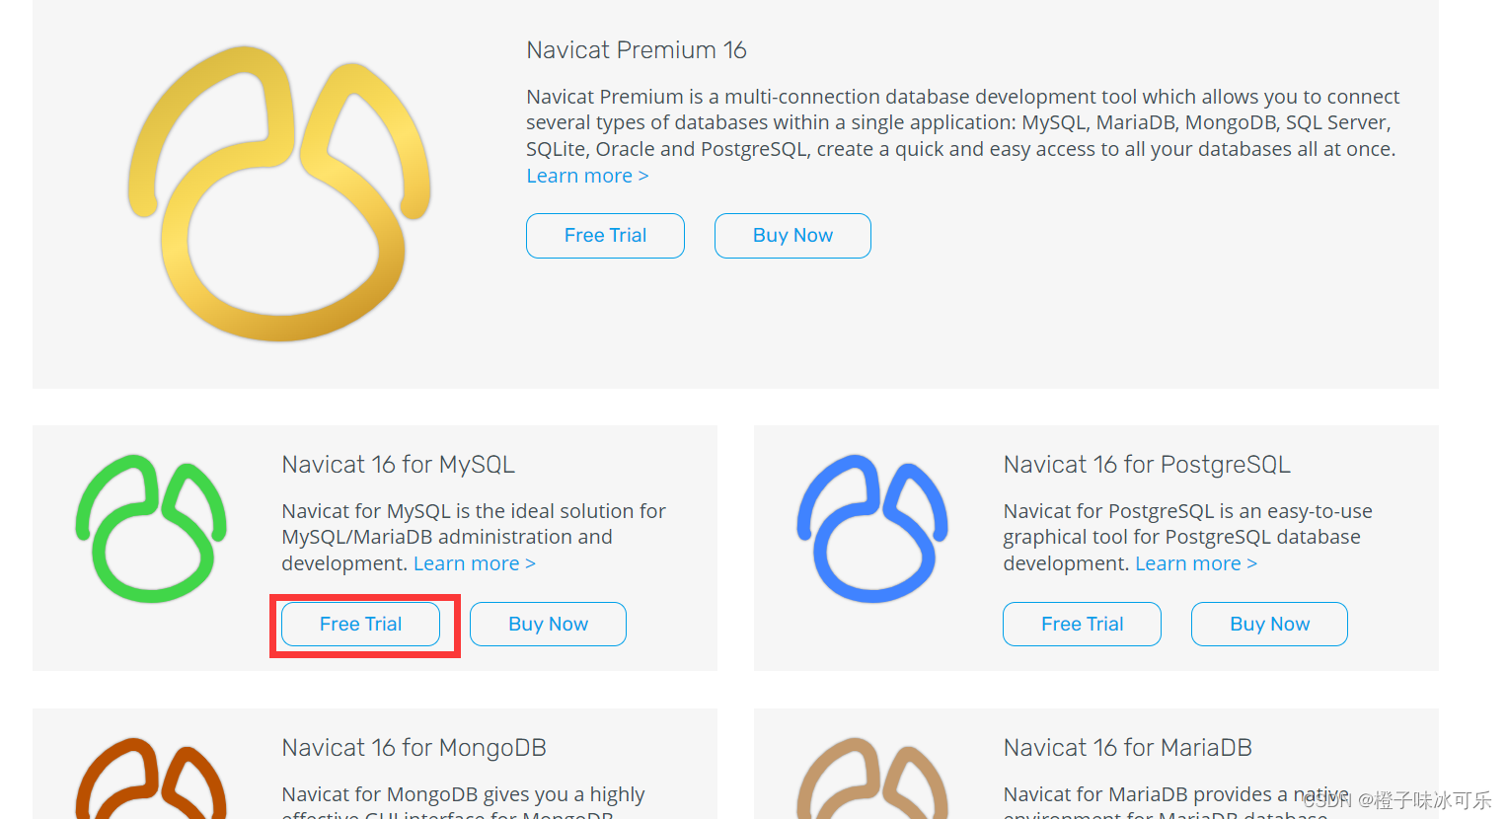Click Buy Now for Navicat 16 for PostgreSQL
The height and width of the screenshot is (819, 1507).
[x=1269, y=624]
